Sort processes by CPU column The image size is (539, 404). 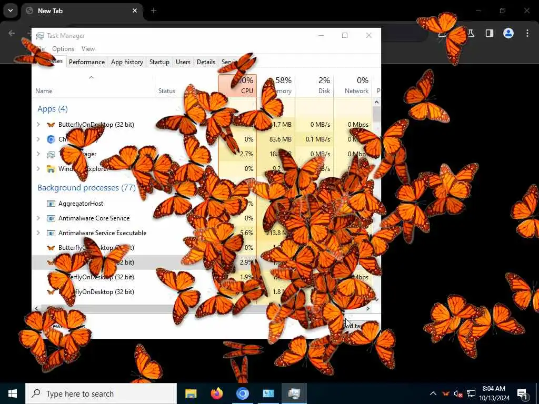pyautogui.click(x=237, y=86)
